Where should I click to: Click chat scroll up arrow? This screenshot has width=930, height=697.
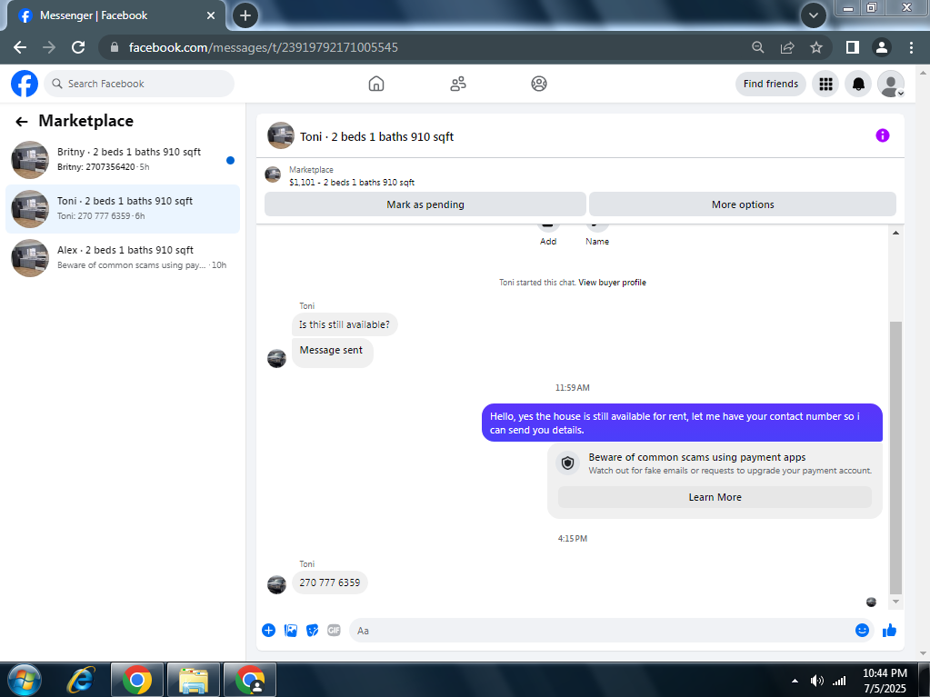click(895, 233)
